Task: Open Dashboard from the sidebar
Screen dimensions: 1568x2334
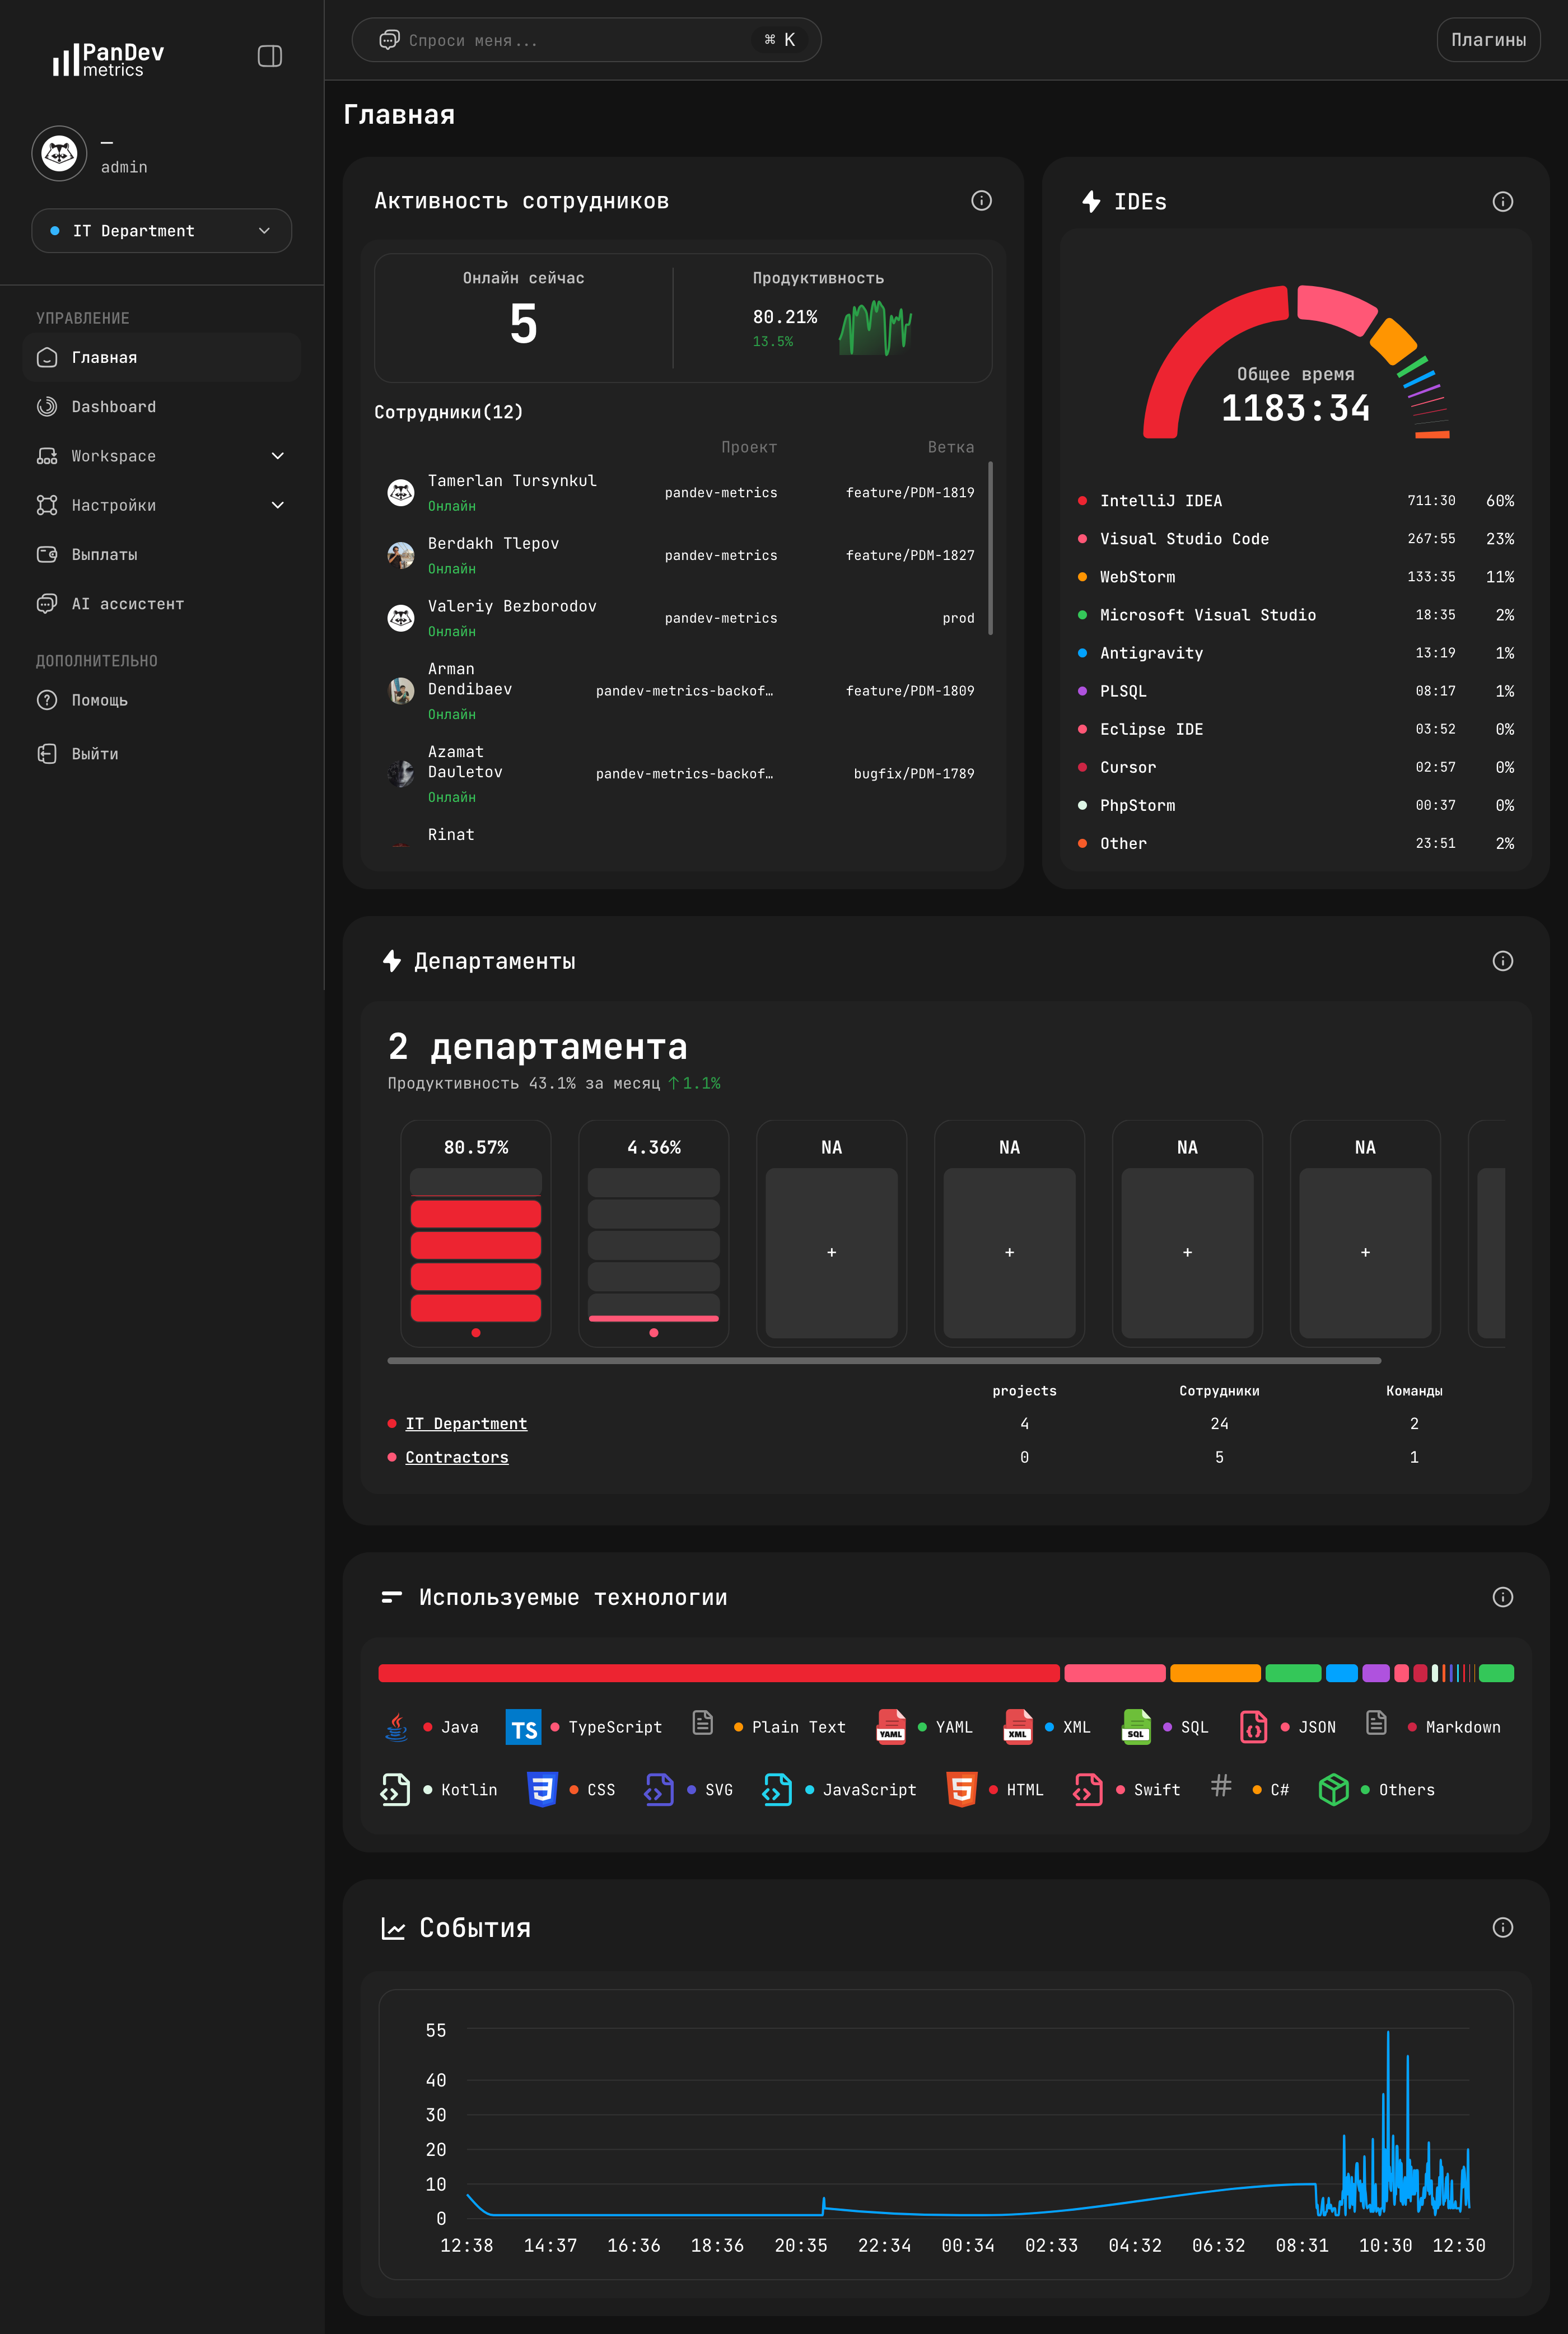Action: (114, 406)
